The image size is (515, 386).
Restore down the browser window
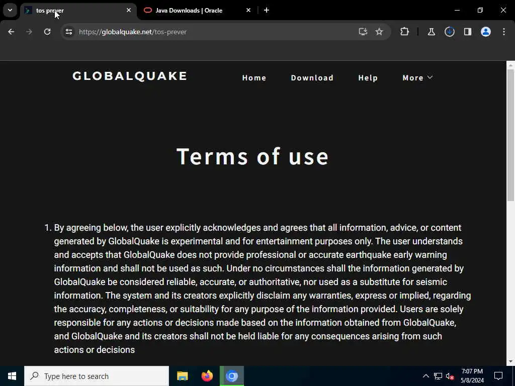480,10
